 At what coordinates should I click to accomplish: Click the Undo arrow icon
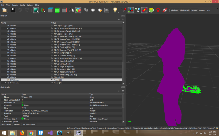[x=20, y=10]
